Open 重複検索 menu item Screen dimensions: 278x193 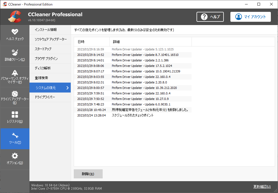[50, 78]
